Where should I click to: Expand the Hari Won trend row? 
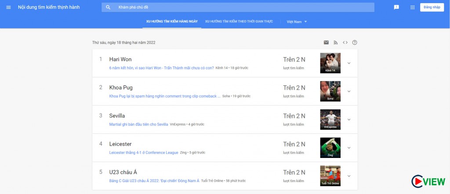point(349,63)
